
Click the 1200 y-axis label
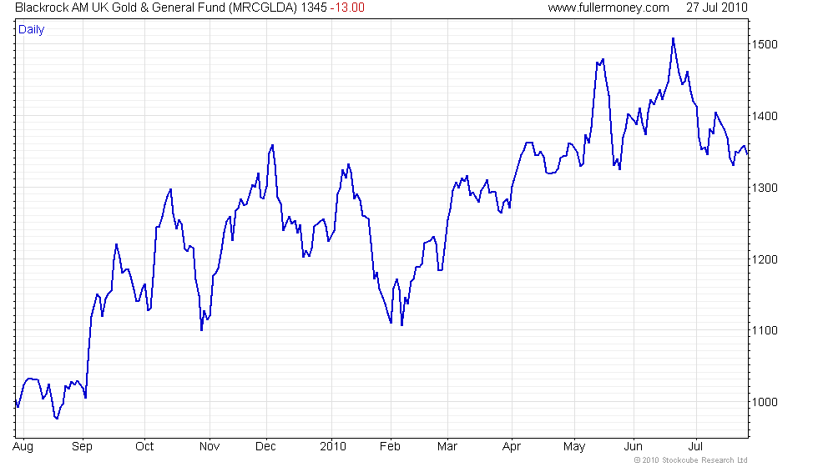[x=765, y=259]
